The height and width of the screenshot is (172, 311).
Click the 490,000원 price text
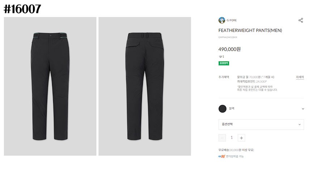(230, 49)
